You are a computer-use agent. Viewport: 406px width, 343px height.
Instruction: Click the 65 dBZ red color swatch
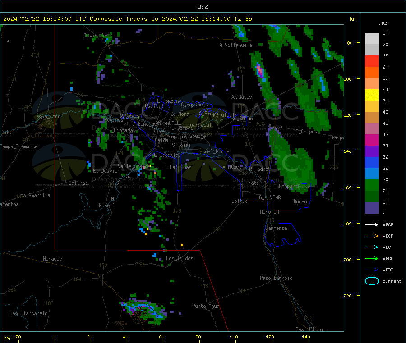point(372,61)
